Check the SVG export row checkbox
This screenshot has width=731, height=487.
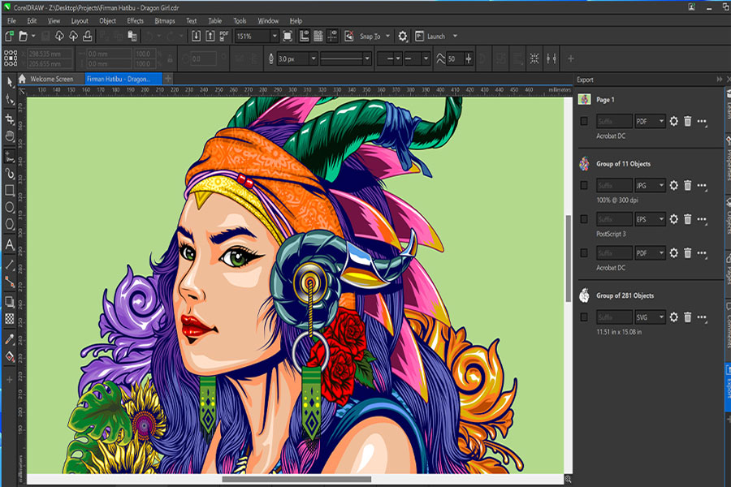point(584,317)
